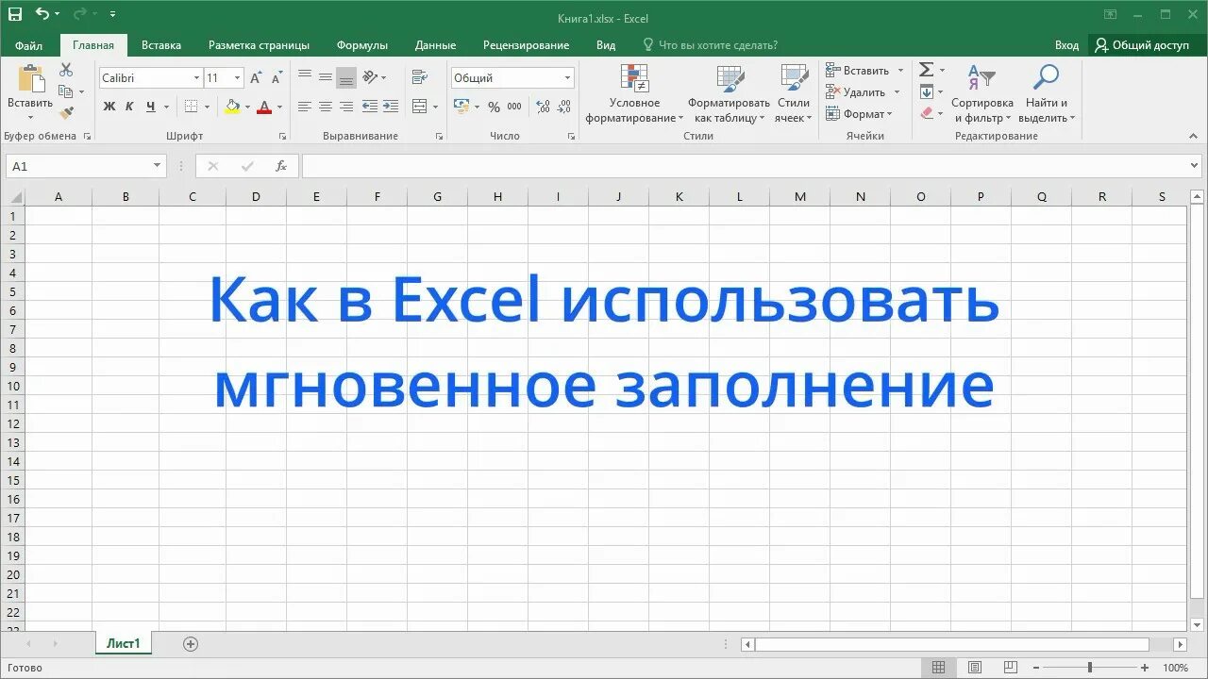Open Шрифт group dialog launcher
The image size is (1208, 679).
coord(282,137)
